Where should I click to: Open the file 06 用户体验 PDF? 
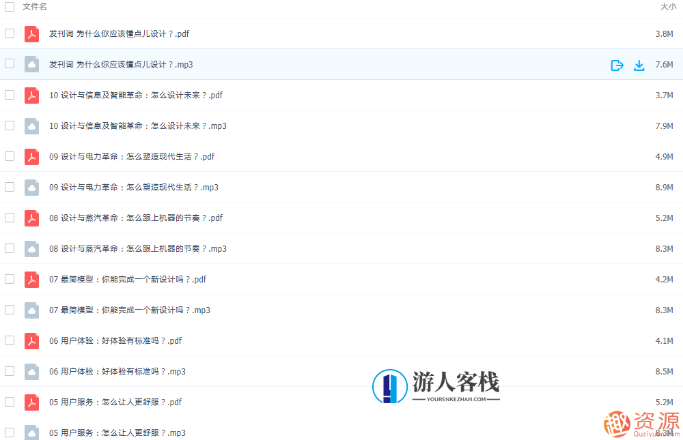[x=115, y=340]
